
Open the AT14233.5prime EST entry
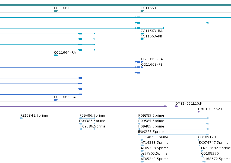[x=154, y=143]
